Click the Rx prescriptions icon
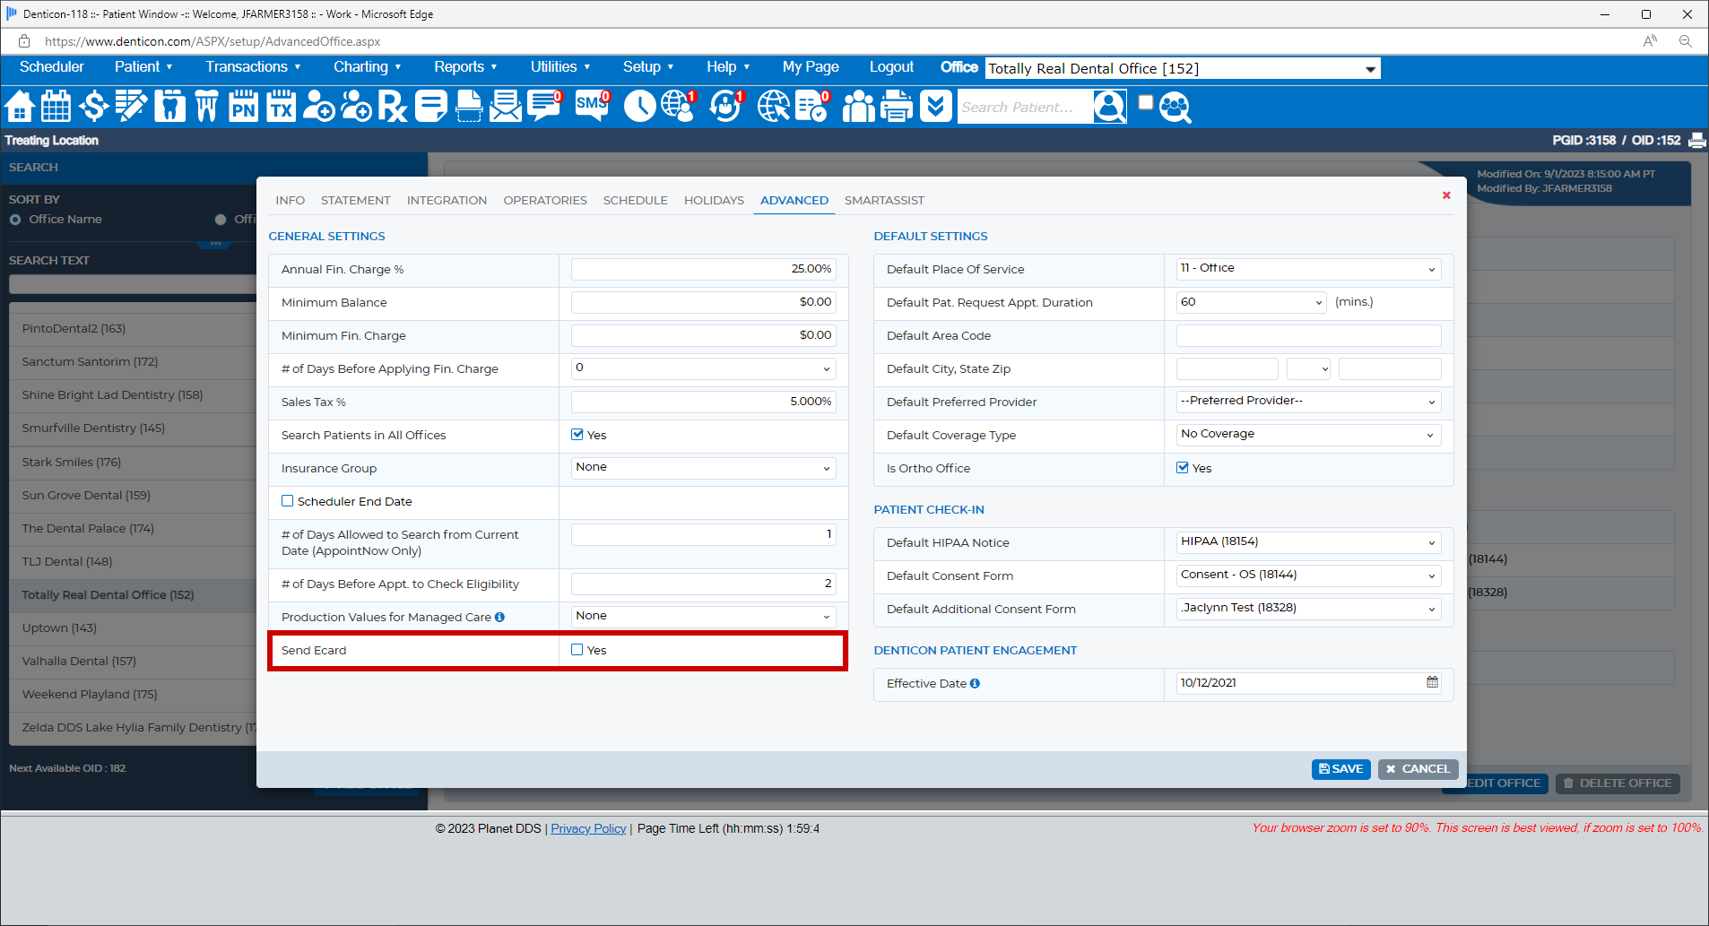 pyautogui.click(x=392, y=107)
